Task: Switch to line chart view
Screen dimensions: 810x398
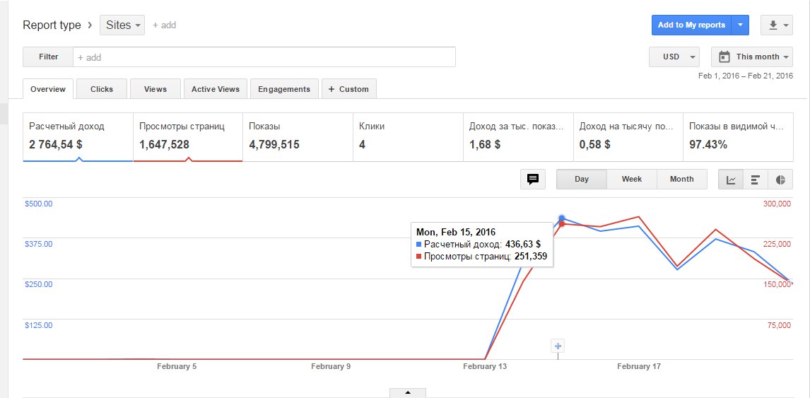Action: point(731,180)
